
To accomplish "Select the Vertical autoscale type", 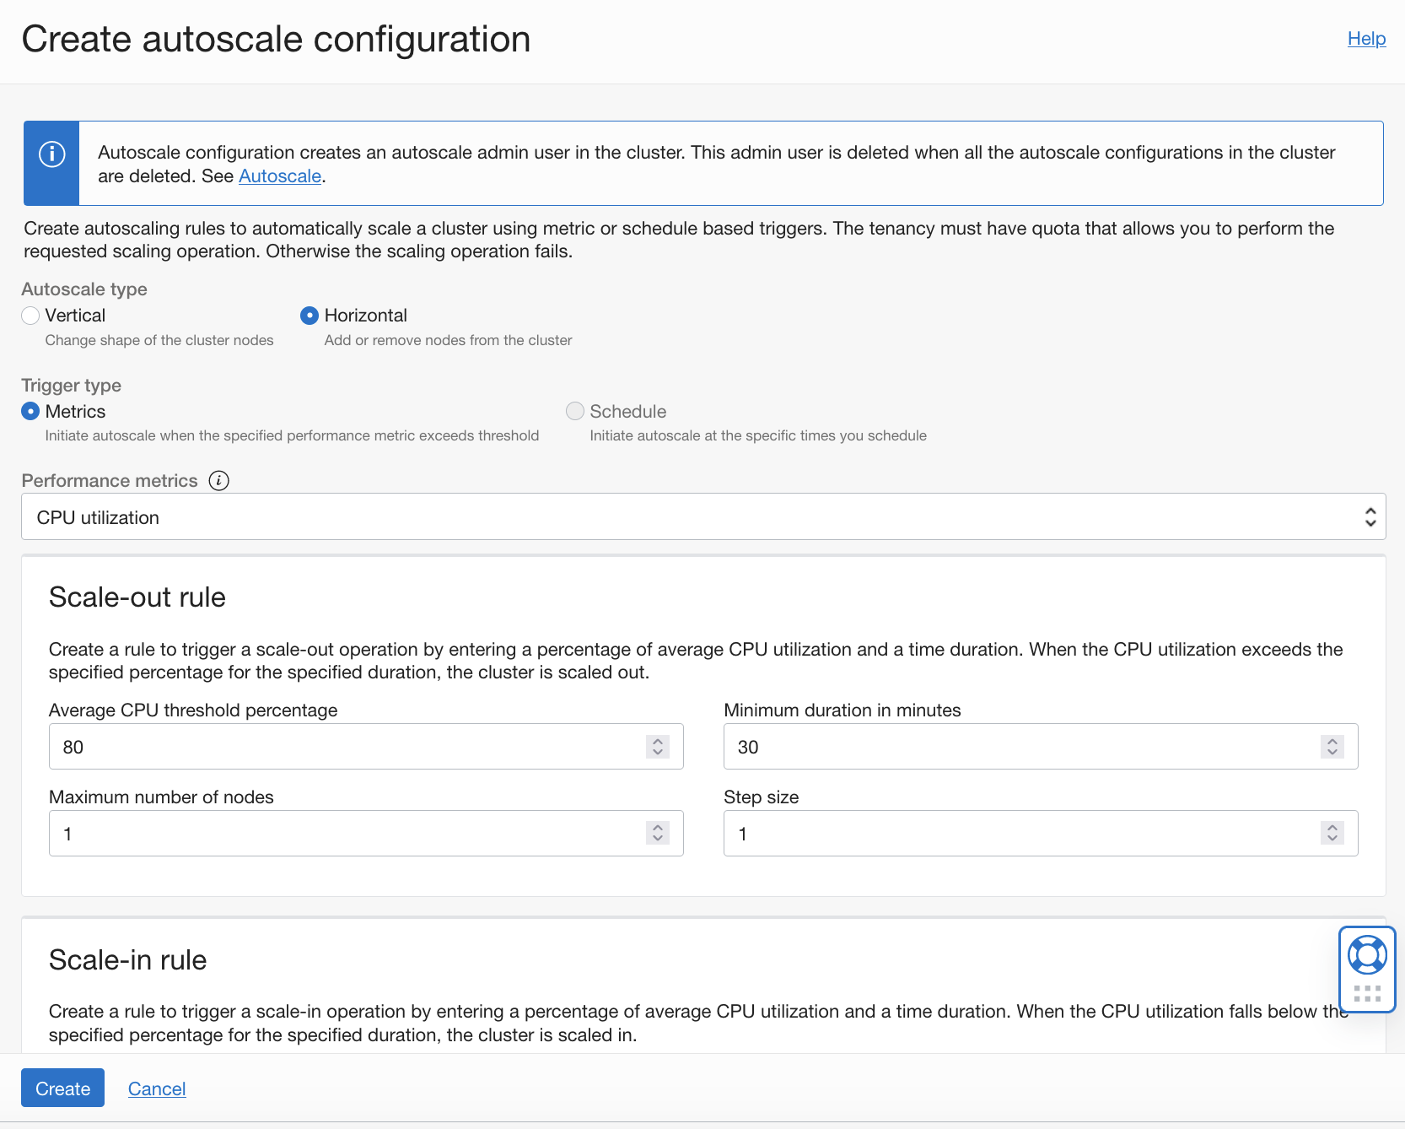I will [x=30, y=315].
